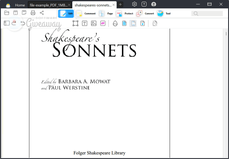
Task: Go to the Home tab
Action: pos(20,5)
